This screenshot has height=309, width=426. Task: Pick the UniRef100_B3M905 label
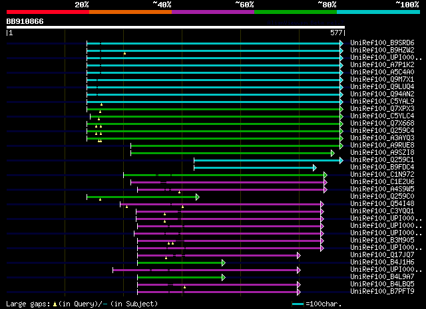coord(382,241)
